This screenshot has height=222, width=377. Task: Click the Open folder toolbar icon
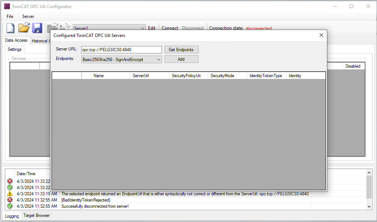pyautogui.click(x=24, y=28)
